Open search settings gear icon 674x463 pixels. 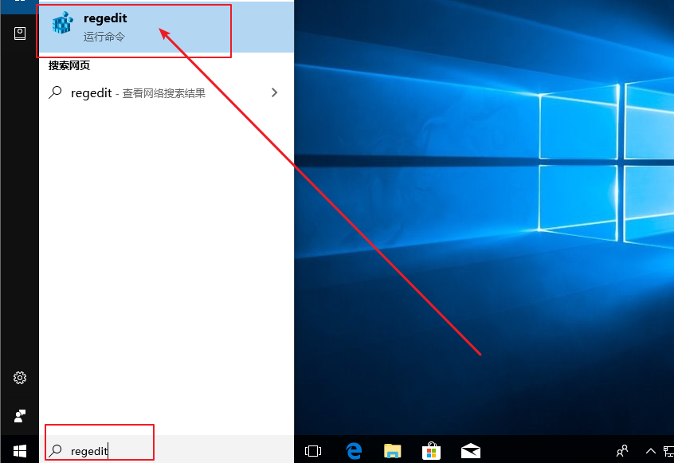(x=19, y=378)
